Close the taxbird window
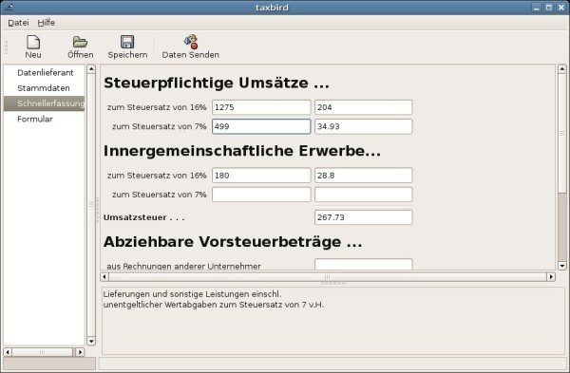Image resolution: width=570 pixels, height=373 pixels. pyautogui.click(x=561, y=8)
